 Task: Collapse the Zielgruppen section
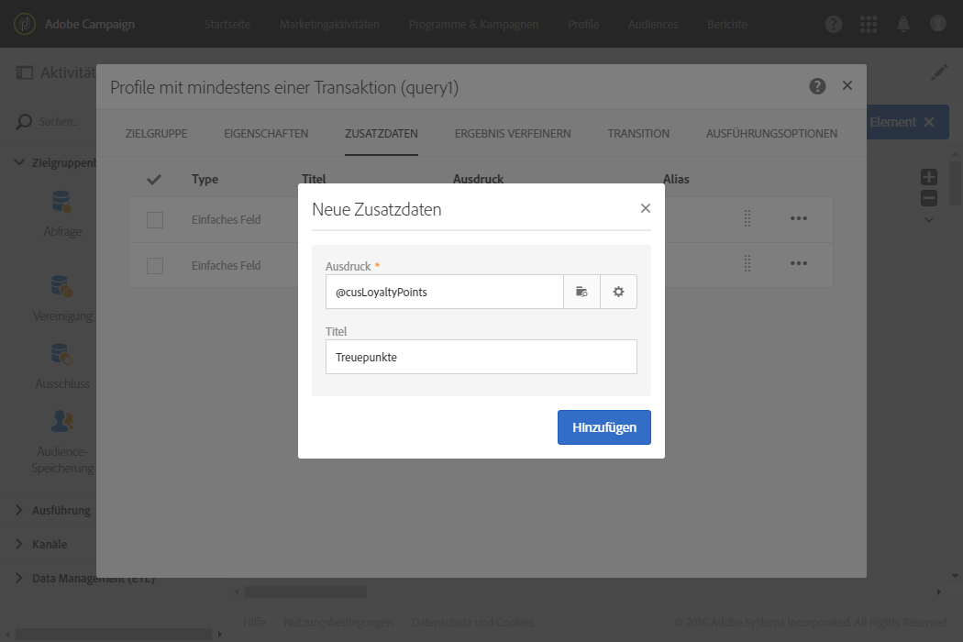point(20,162)
